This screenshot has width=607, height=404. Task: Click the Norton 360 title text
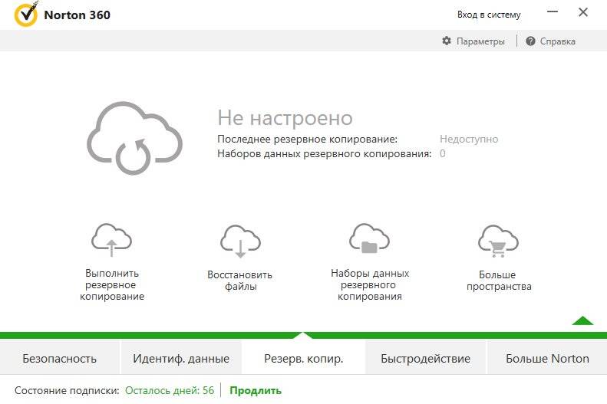77,15
